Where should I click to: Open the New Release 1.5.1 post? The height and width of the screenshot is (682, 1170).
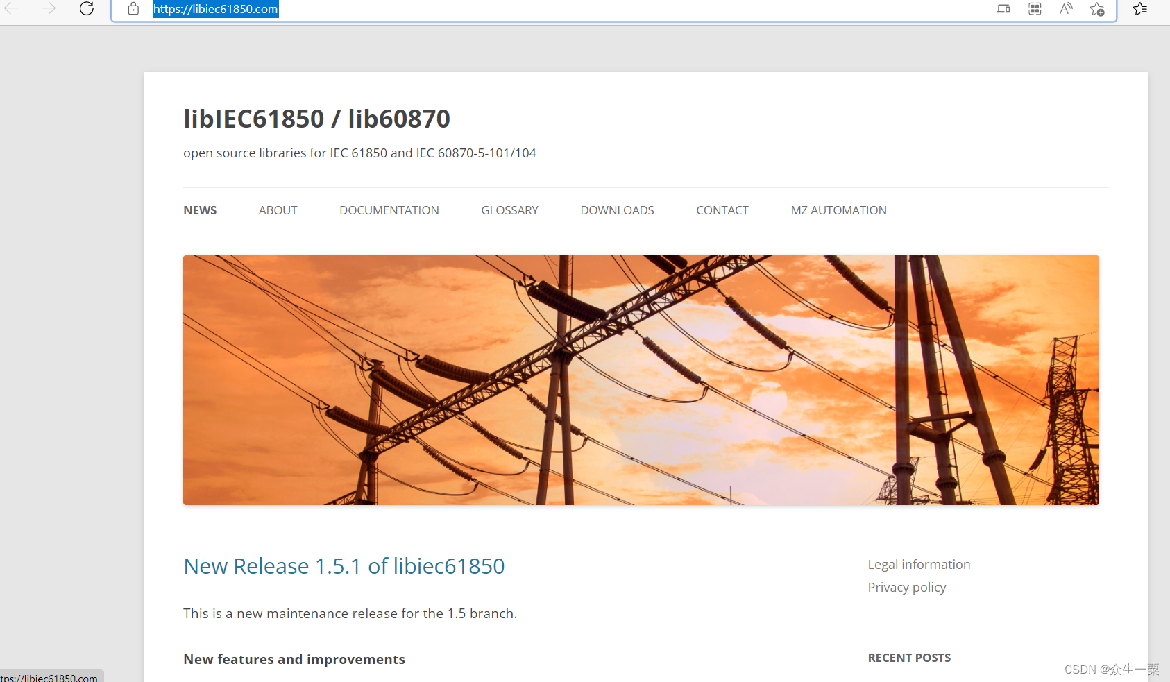click(344, 566)
